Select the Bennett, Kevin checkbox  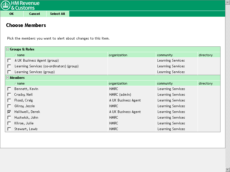pos(9,89)
